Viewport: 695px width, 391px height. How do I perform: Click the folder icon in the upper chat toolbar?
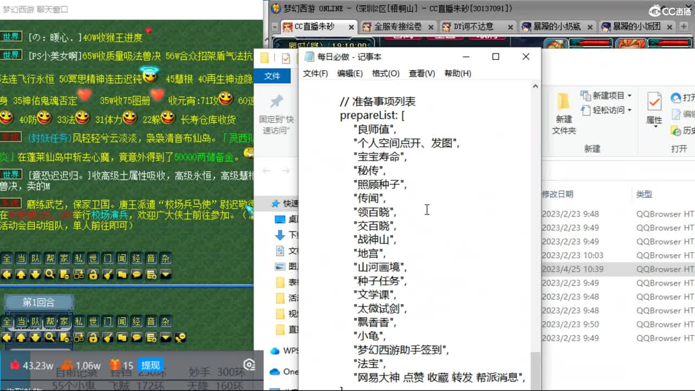tap(122, 274)
